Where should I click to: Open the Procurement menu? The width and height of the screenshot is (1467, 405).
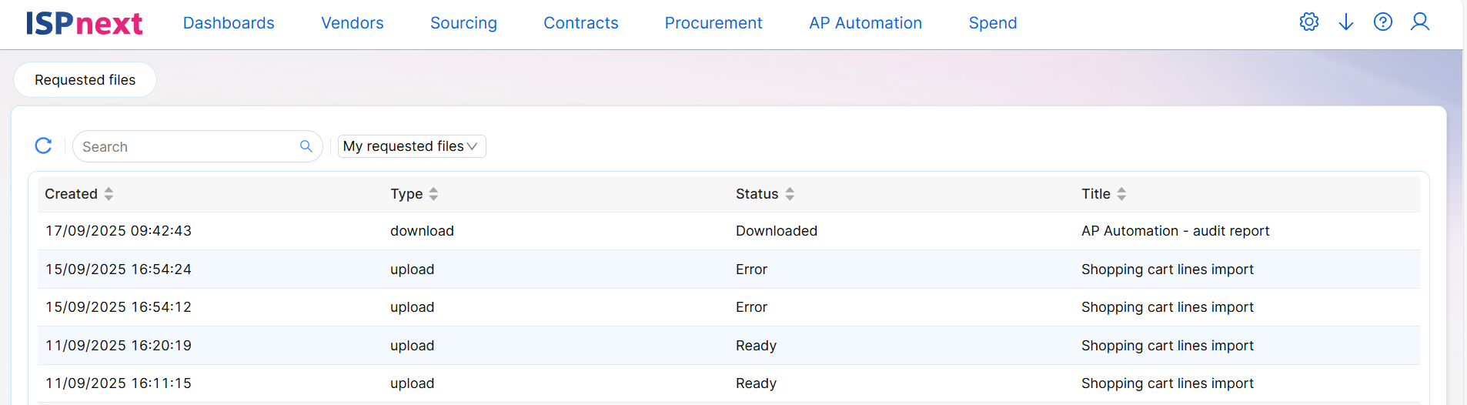point(713,23)
